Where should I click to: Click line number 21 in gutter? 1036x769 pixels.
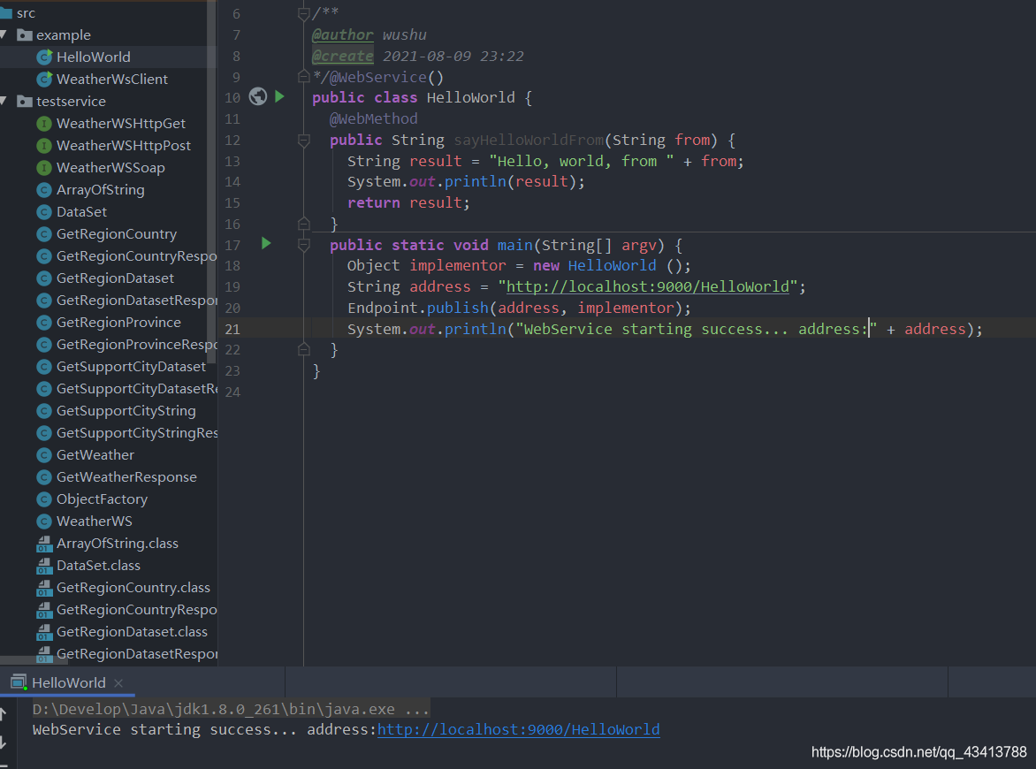pyautogui.click(x=232, y=329)
